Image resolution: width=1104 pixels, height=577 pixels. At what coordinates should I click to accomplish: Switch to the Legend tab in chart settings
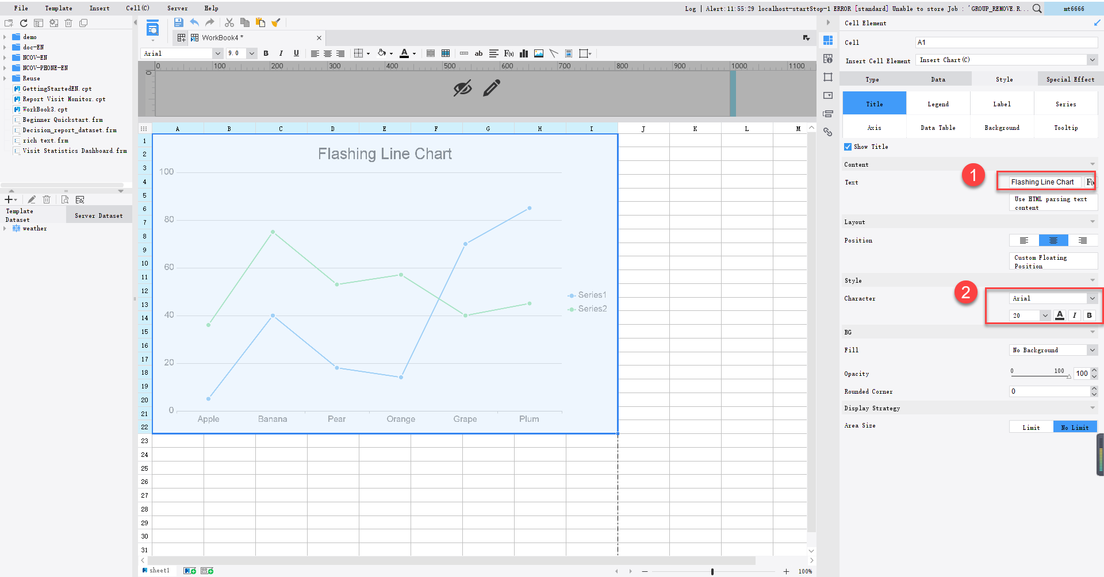pyautogui.click(x=938, y=104)
